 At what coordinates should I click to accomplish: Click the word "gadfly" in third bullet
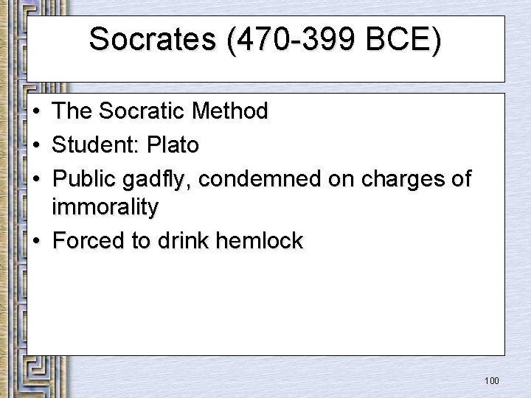tap(154, 179)
